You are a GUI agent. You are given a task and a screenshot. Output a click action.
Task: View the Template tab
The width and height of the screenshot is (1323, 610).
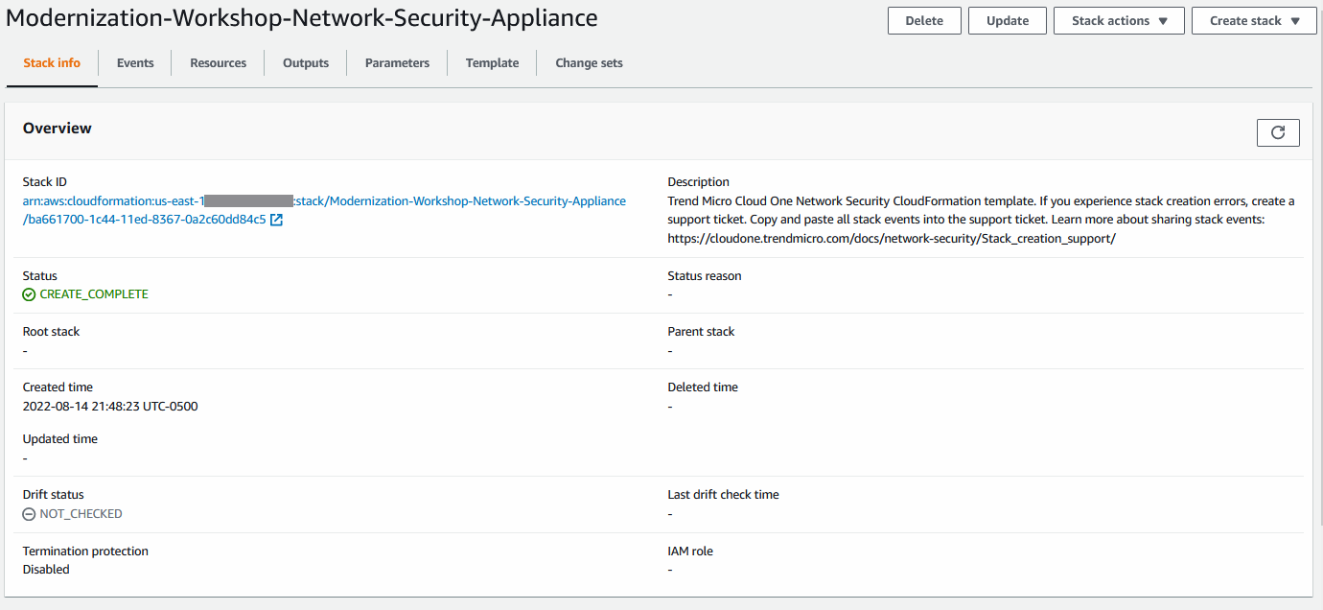click(492, 63)
